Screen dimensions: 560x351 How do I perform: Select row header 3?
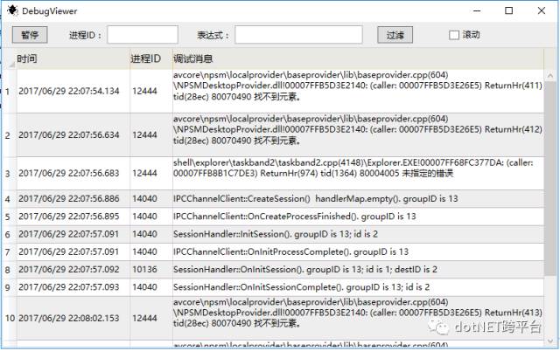pos(10,174)
